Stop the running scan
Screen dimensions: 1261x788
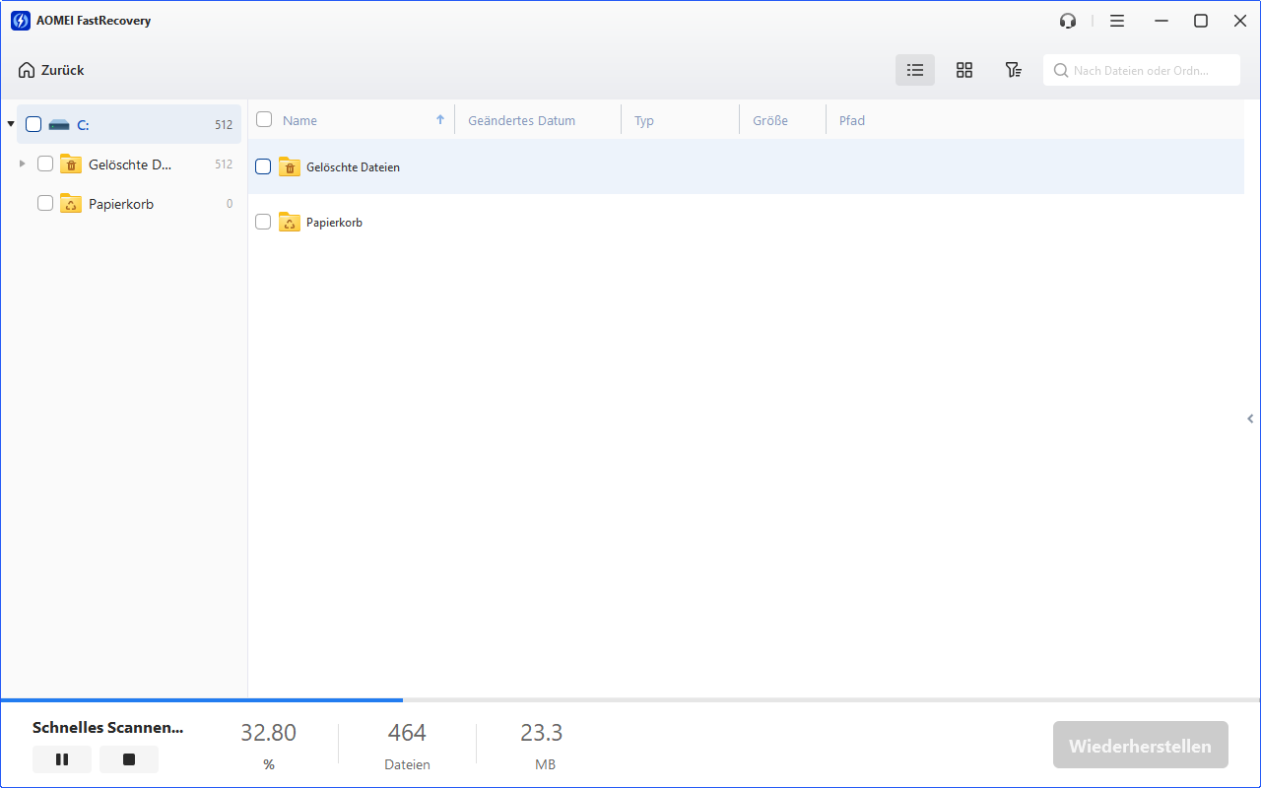click(129, 759)
